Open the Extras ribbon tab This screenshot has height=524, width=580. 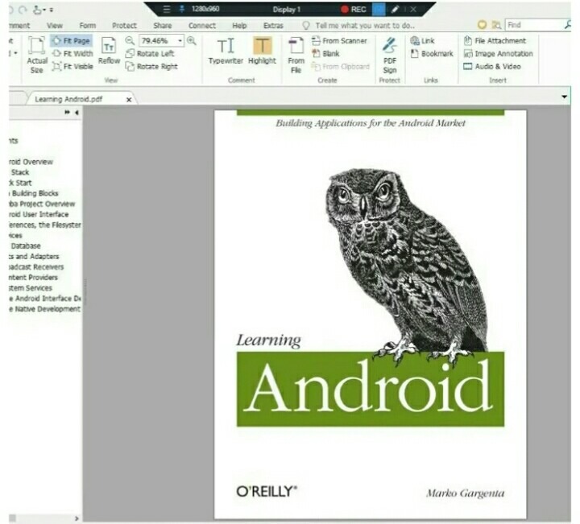pos(273,26)
